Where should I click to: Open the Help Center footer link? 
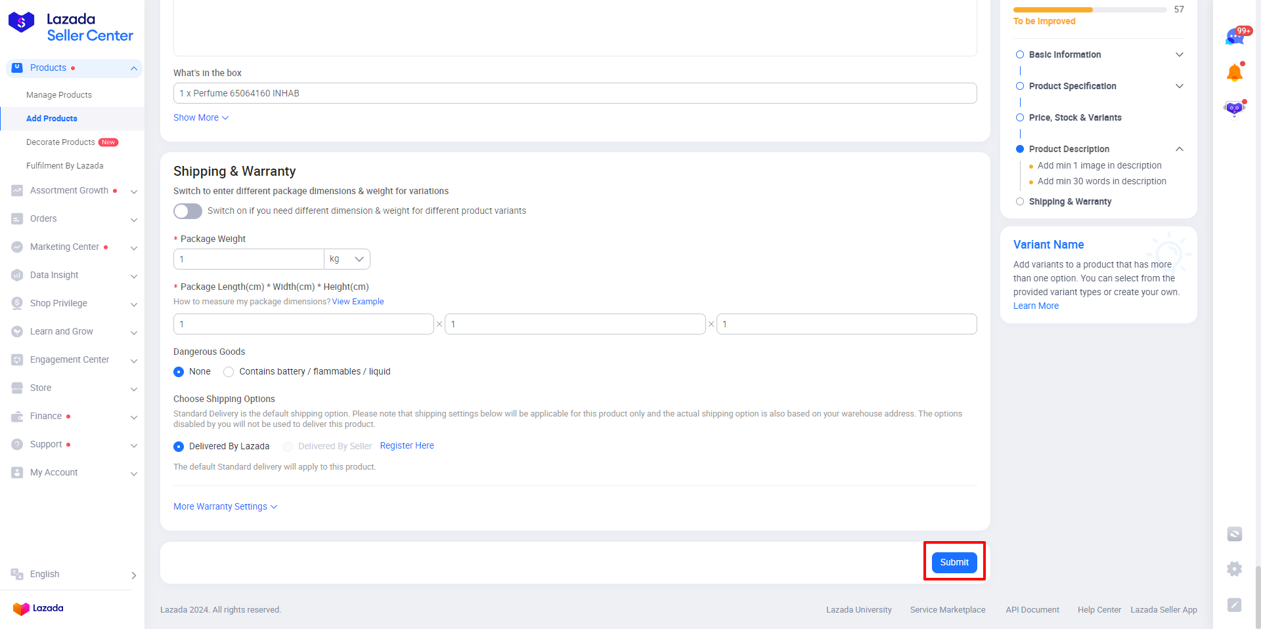click(x=1099, y=610)
